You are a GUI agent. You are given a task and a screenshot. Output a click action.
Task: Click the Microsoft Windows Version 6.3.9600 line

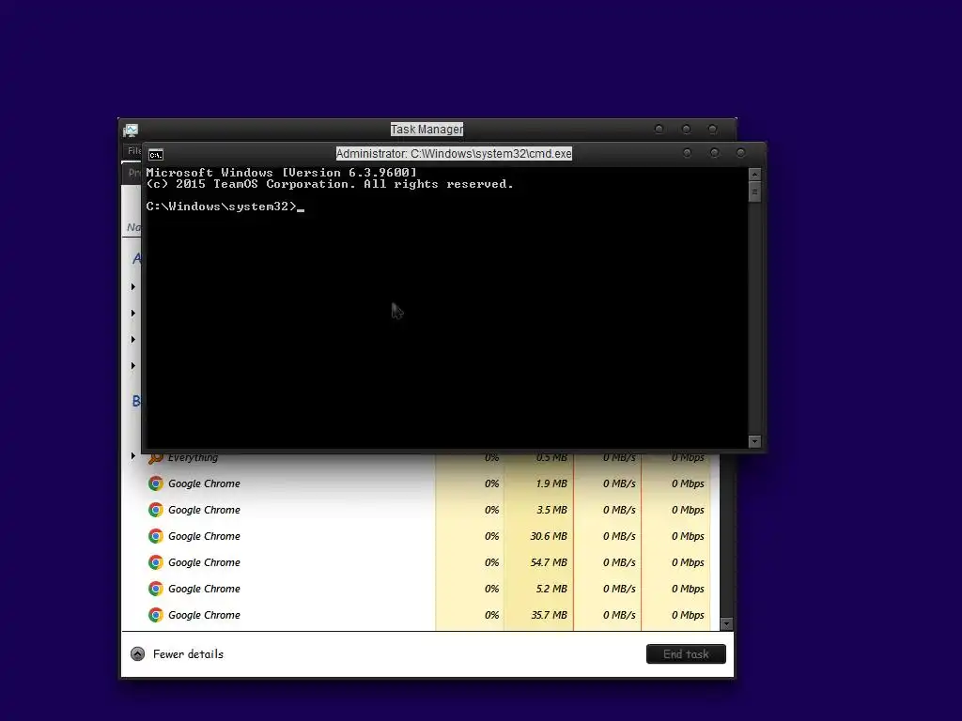(x=282, y=173)
